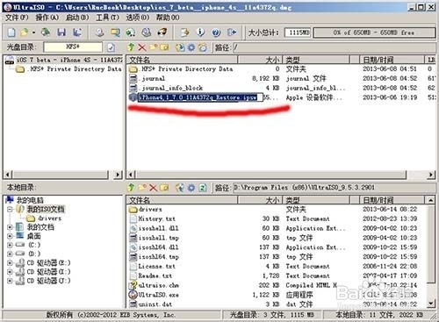
Task: Open the 选项(O) menu
Action: coord(138,18)
